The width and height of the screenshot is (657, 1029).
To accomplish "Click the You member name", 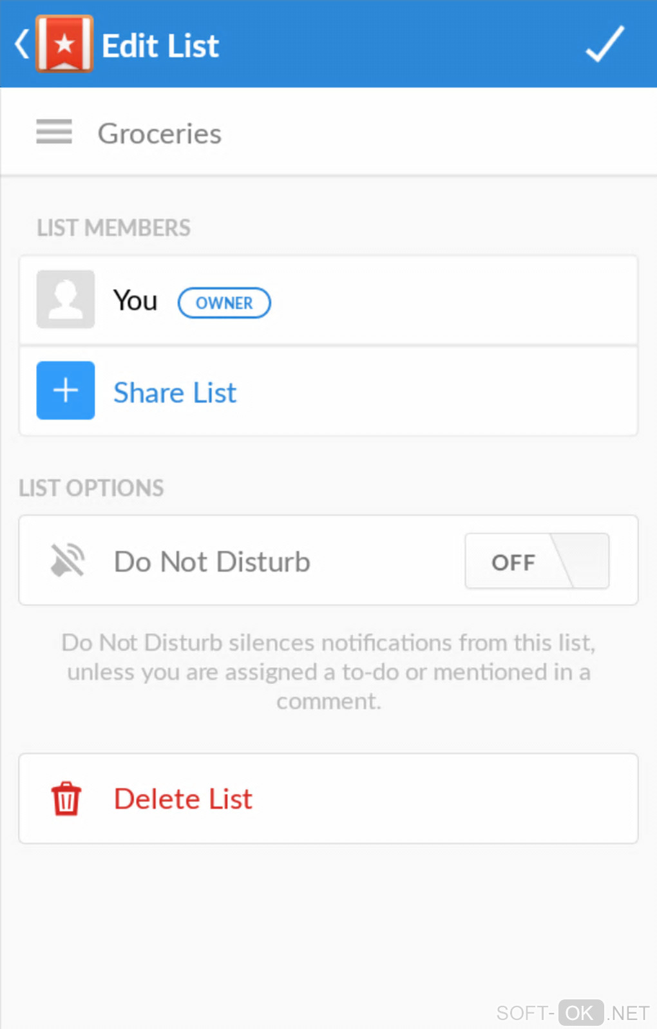I will click(x=135, y=301).
